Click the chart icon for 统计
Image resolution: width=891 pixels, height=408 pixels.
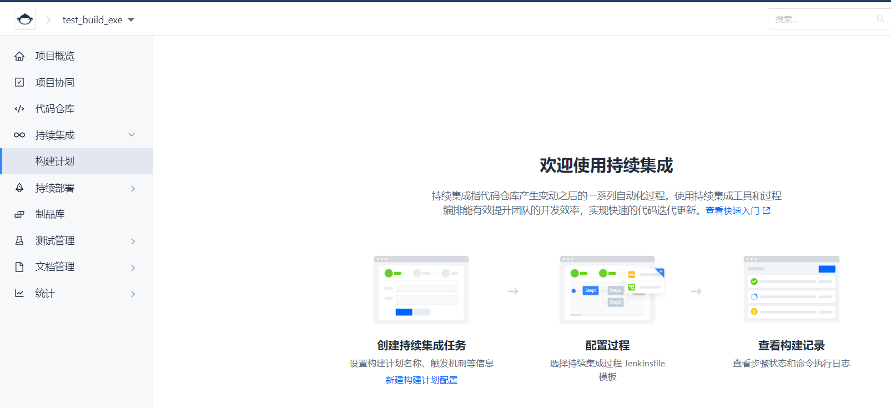(19, 293)
